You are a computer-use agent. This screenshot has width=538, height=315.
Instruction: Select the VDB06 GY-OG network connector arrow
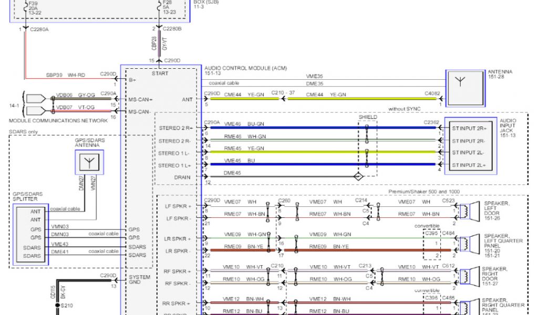pos(36,98)
